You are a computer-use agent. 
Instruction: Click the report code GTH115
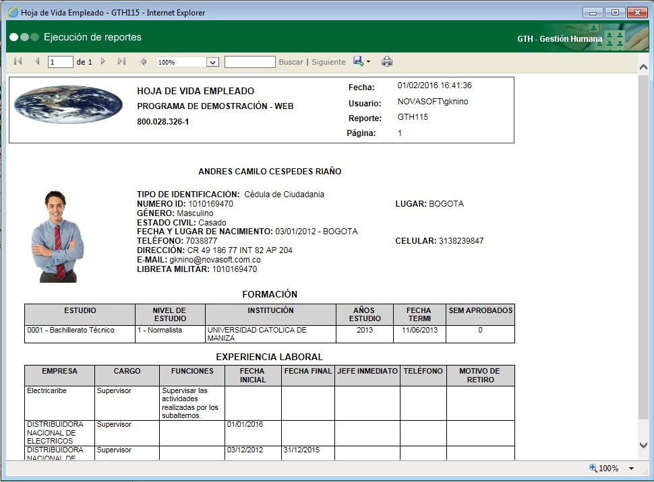pyautogui.click(x=413, y=117)
